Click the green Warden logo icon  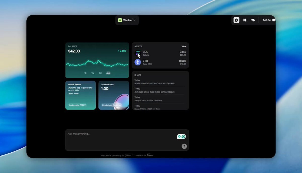point(120,20)
